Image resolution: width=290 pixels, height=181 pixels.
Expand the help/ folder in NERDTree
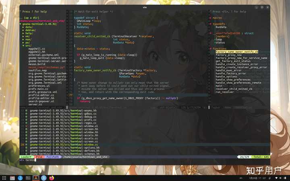pyautogui.click(x=23, y=33)
